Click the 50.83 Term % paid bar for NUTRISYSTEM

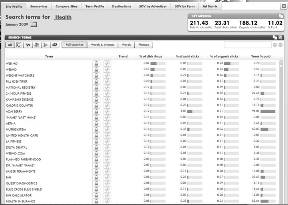[268, 129]
